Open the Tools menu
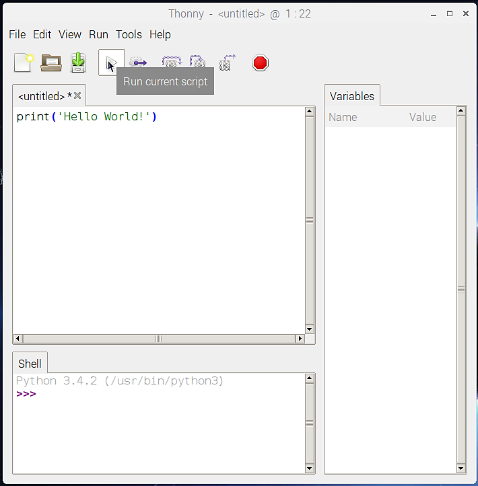 [129, 34]
